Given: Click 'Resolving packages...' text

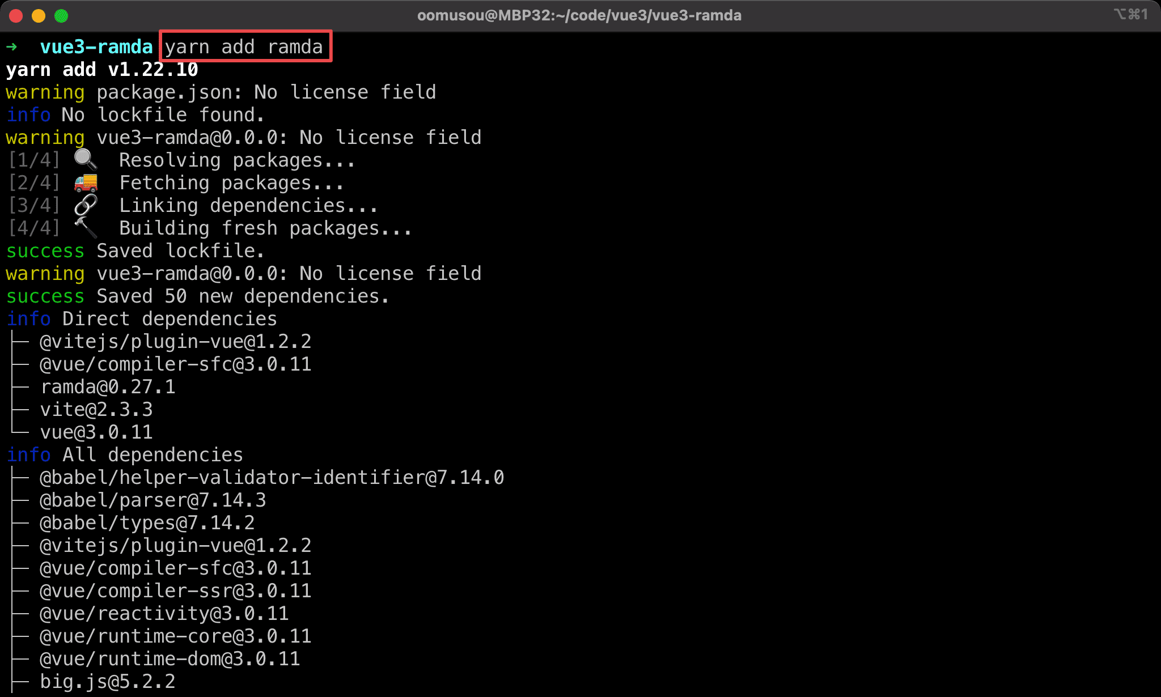Looking at the screenshot, I should click(x=237, y=160).
